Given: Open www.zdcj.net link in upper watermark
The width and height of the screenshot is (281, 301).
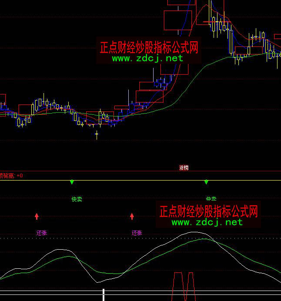Looking at the screenshot, I should pos(147,58).
